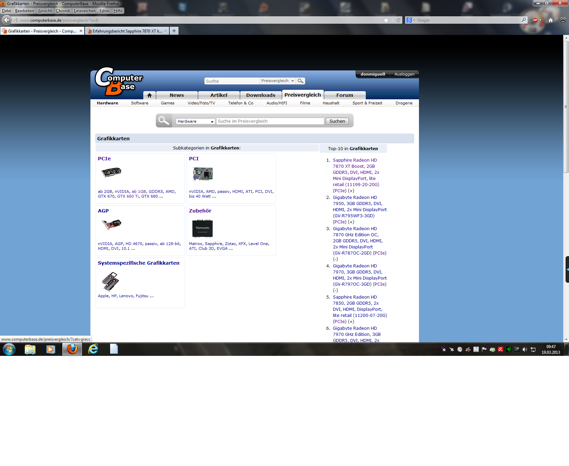The image size is (569, 466).
Task: Click the Zubehör product thumbnail
Action: [203, 228]
